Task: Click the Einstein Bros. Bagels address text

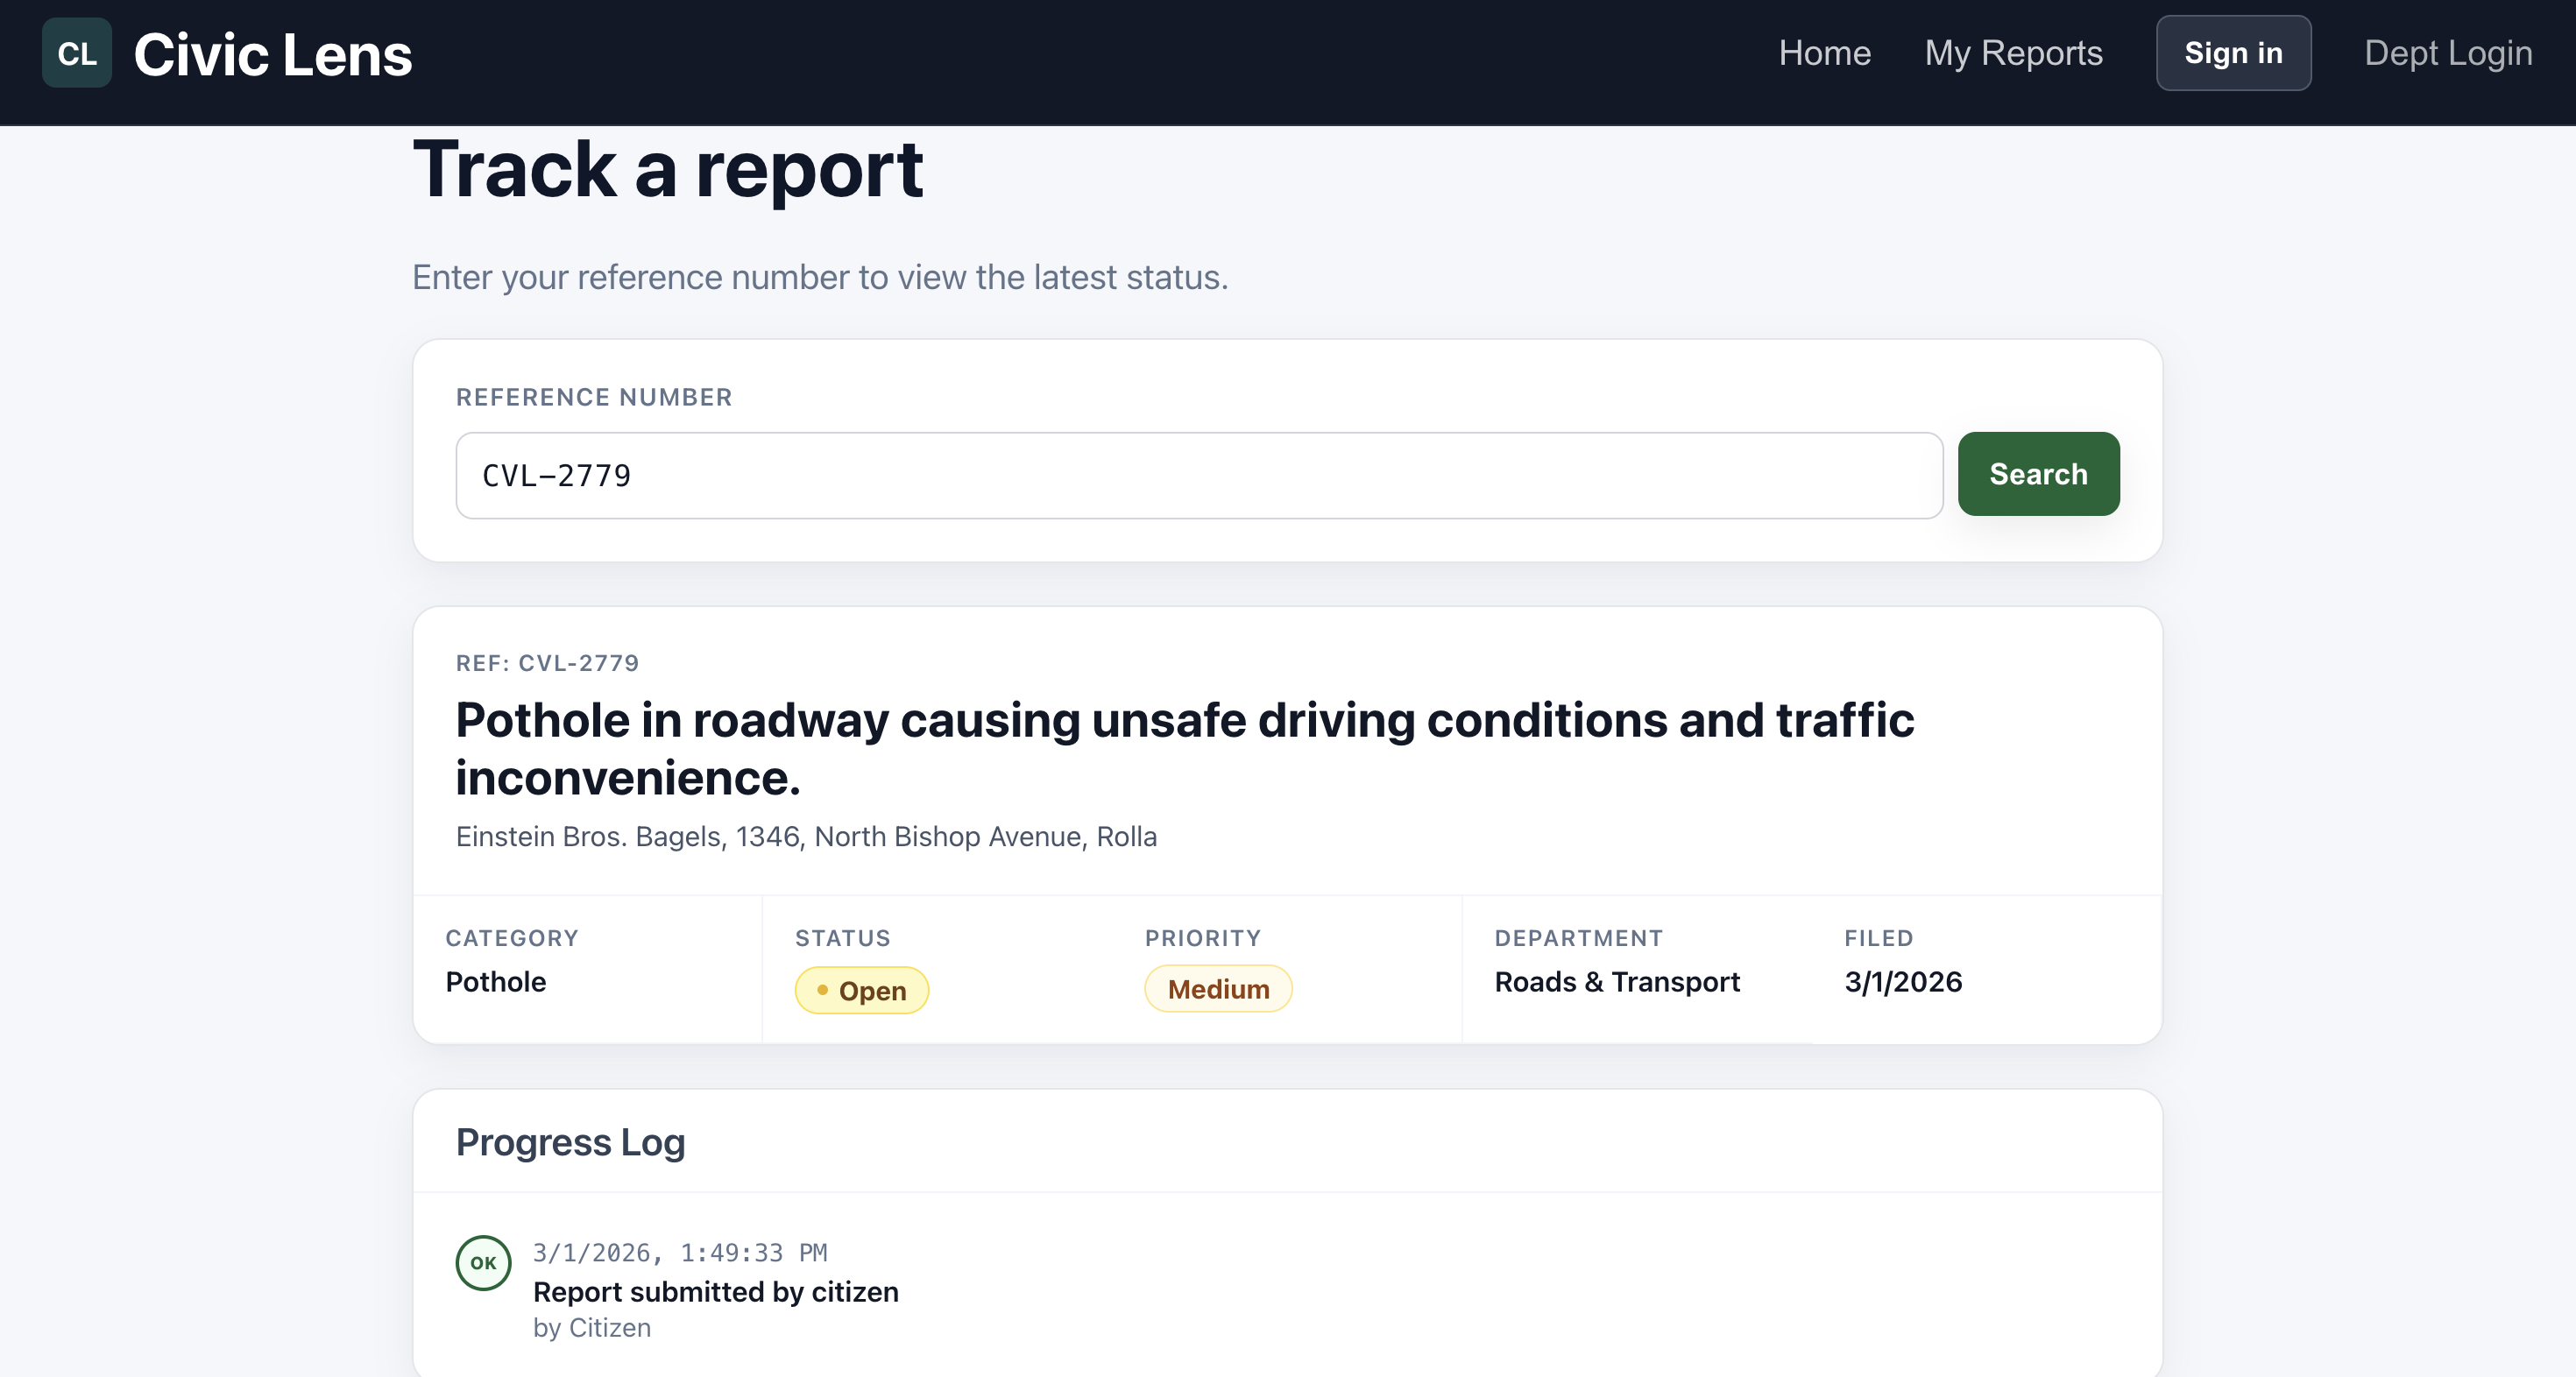Action: click(x=806, y=836)
